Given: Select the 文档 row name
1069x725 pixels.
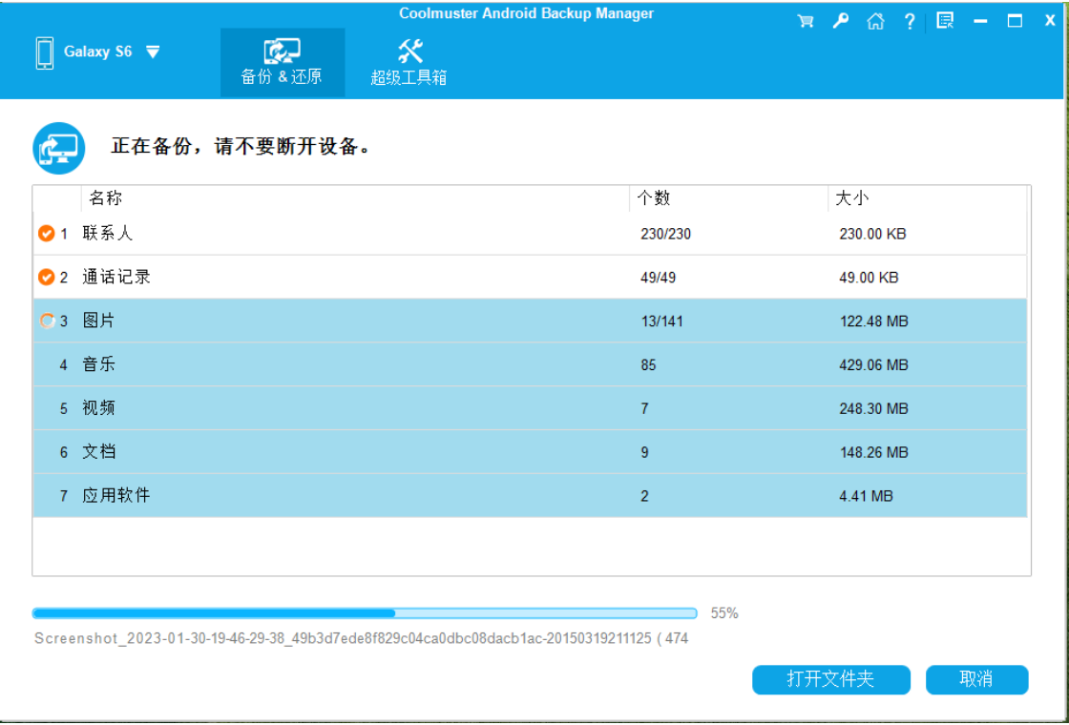Looking at the screenshot, I should coord(99,452).
